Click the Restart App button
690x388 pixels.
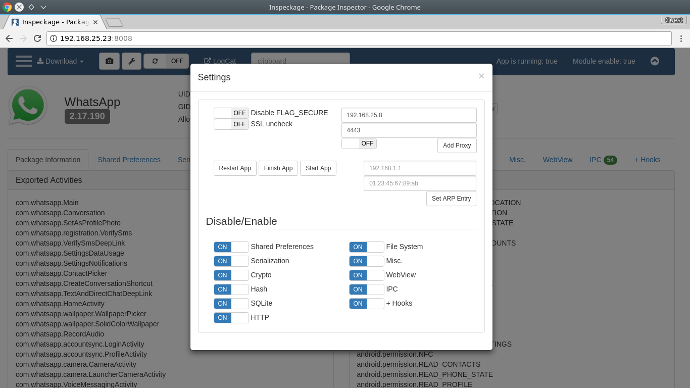coord(235,168)
